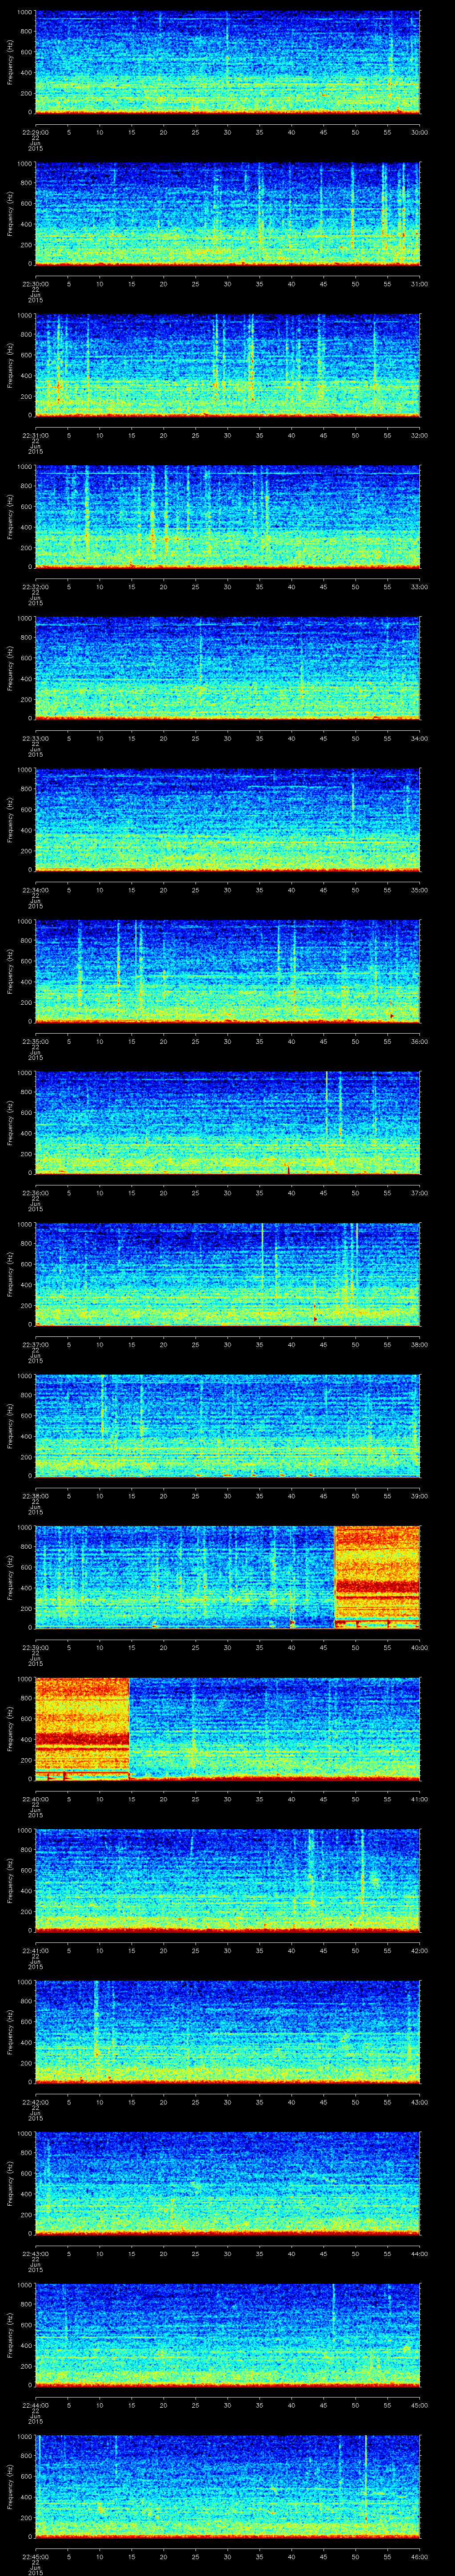Click the 38:00 end time label

tap(420, 1344)
